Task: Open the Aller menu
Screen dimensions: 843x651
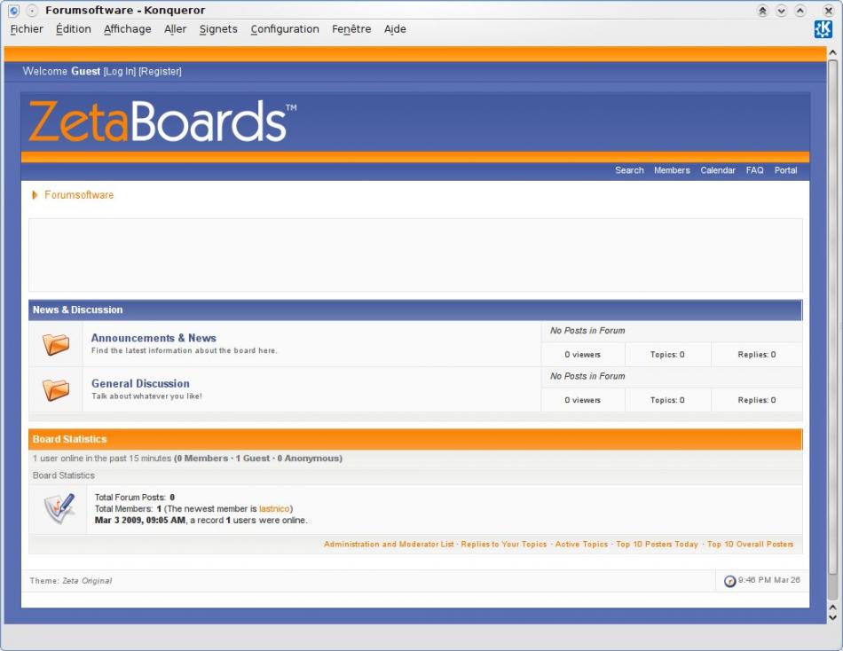Action: coord(176,29)
